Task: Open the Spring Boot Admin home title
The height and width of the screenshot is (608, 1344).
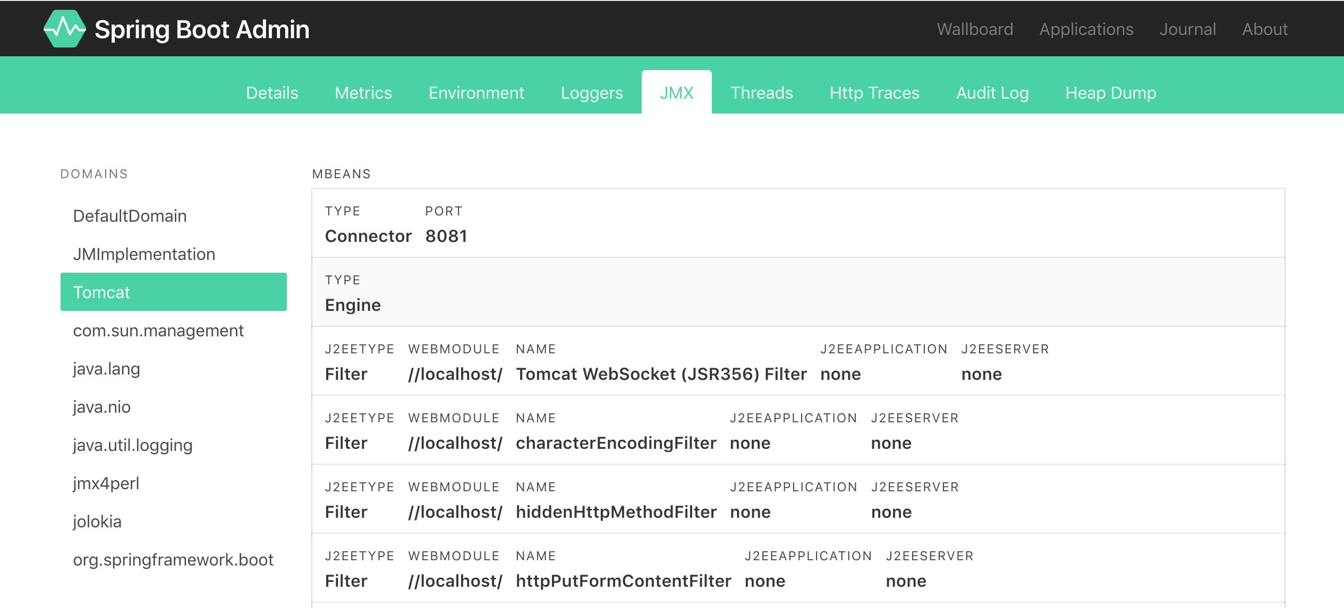Action: pyautogui.click(x=202, y=29)
